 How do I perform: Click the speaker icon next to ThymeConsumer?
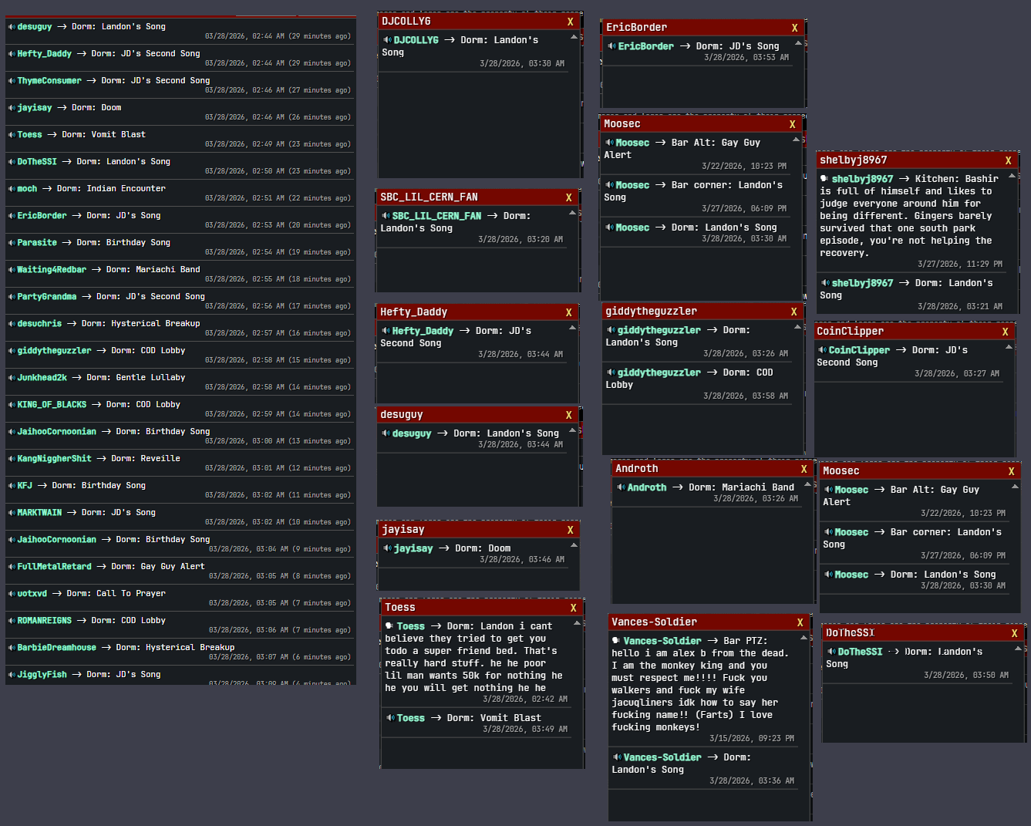coord(12,81)
